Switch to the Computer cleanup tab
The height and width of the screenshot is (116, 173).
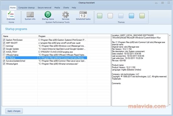point(26,8)
